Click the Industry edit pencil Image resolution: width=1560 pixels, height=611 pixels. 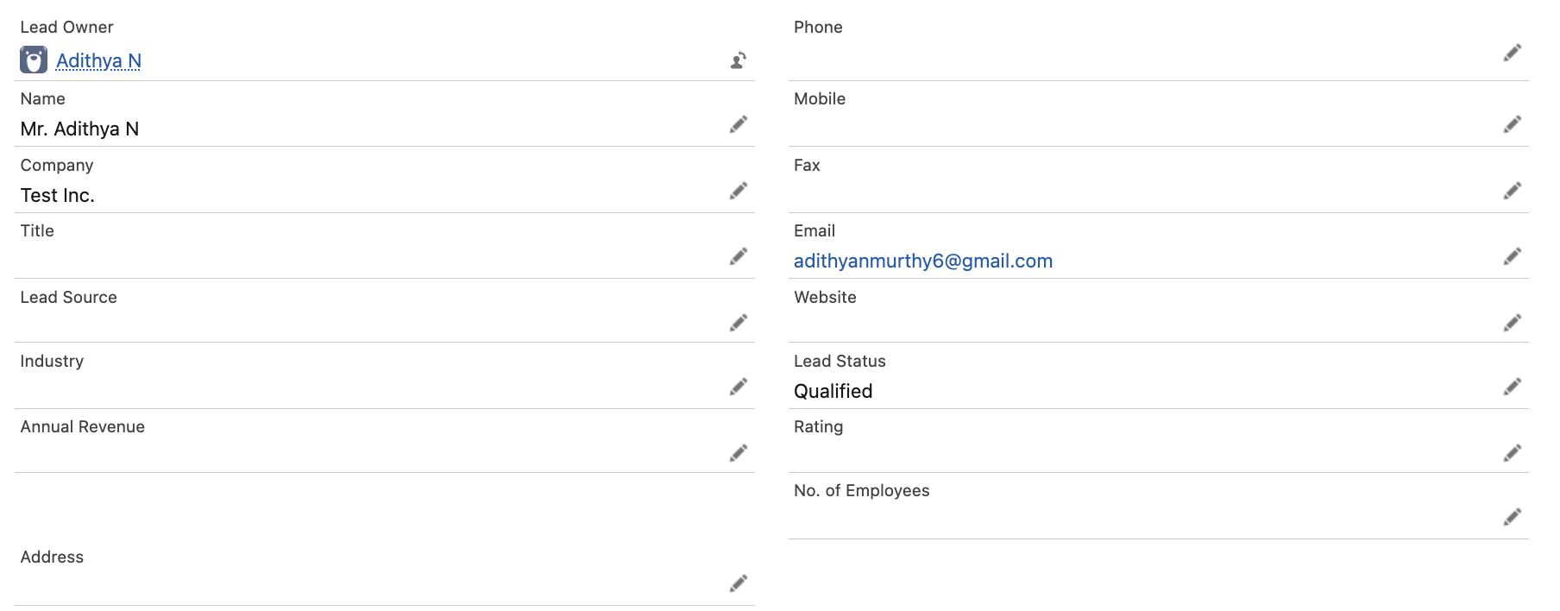tap(739, 387)
